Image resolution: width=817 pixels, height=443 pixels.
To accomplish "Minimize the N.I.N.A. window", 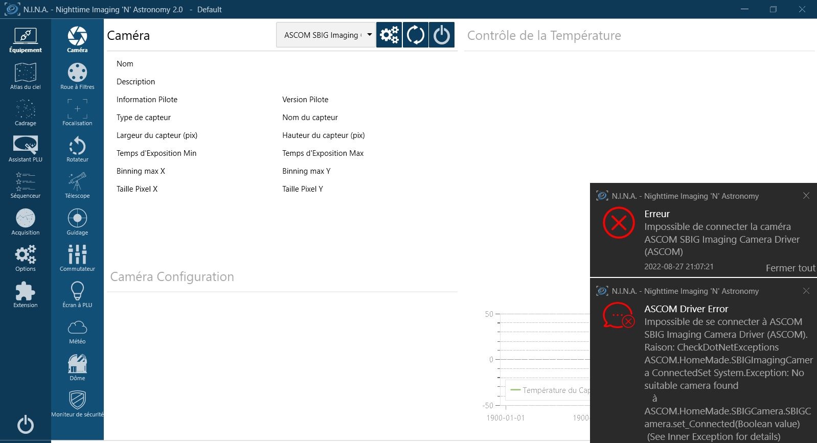I will click(745, 9).
